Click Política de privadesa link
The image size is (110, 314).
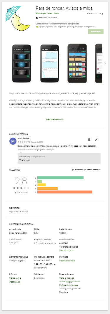click(x=69, y=285)
